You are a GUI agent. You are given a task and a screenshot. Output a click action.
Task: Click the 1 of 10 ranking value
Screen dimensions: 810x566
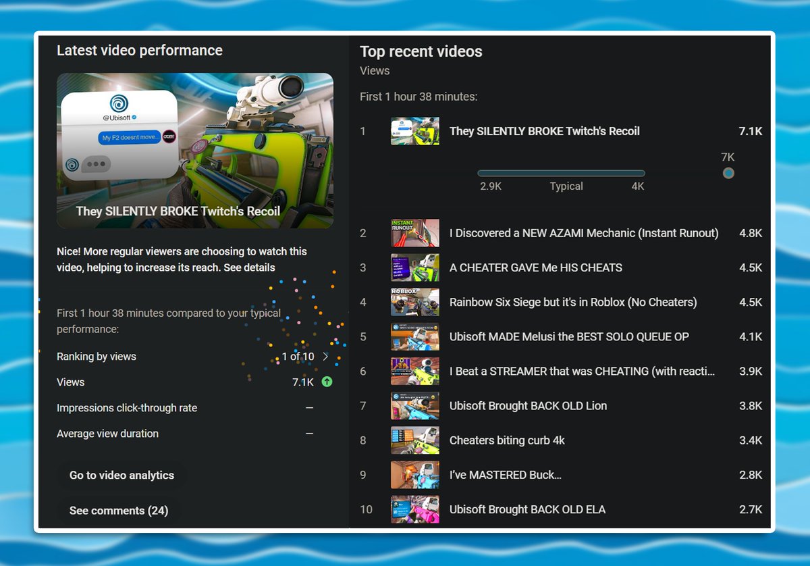298,357
